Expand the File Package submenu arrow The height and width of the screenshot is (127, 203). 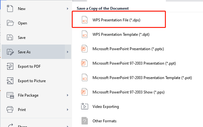pyautogui.click(x=68, y=95)
